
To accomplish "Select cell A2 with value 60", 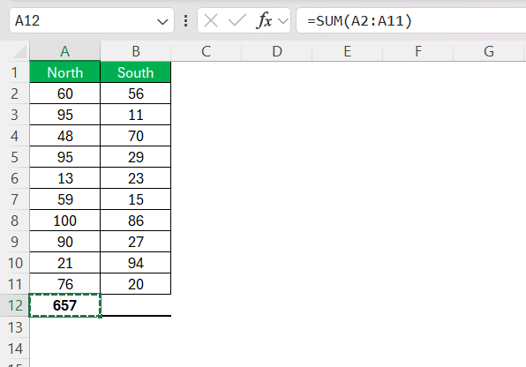I will coord(64,94).
